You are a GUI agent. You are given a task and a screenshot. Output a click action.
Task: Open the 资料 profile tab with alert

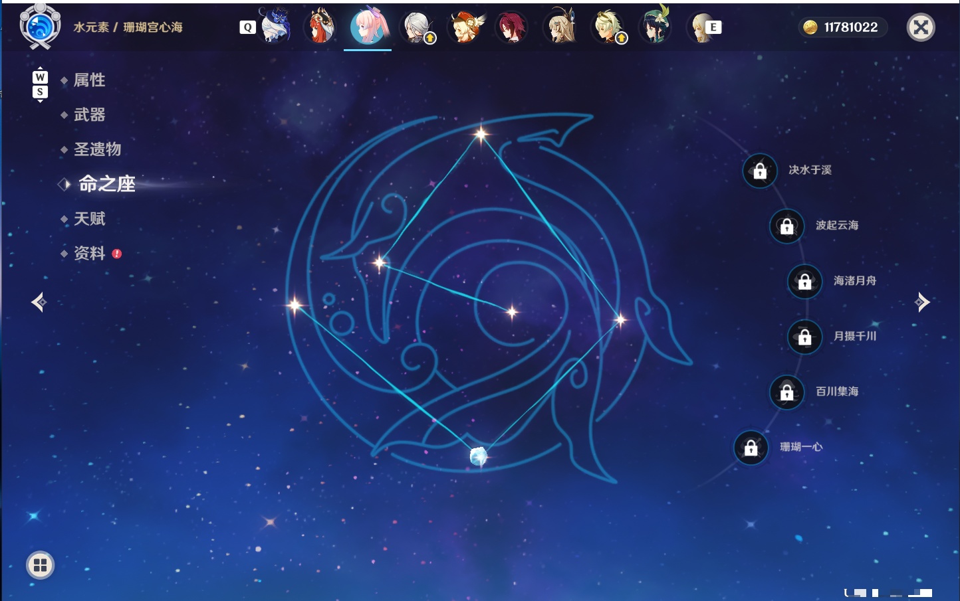point(90,253)
